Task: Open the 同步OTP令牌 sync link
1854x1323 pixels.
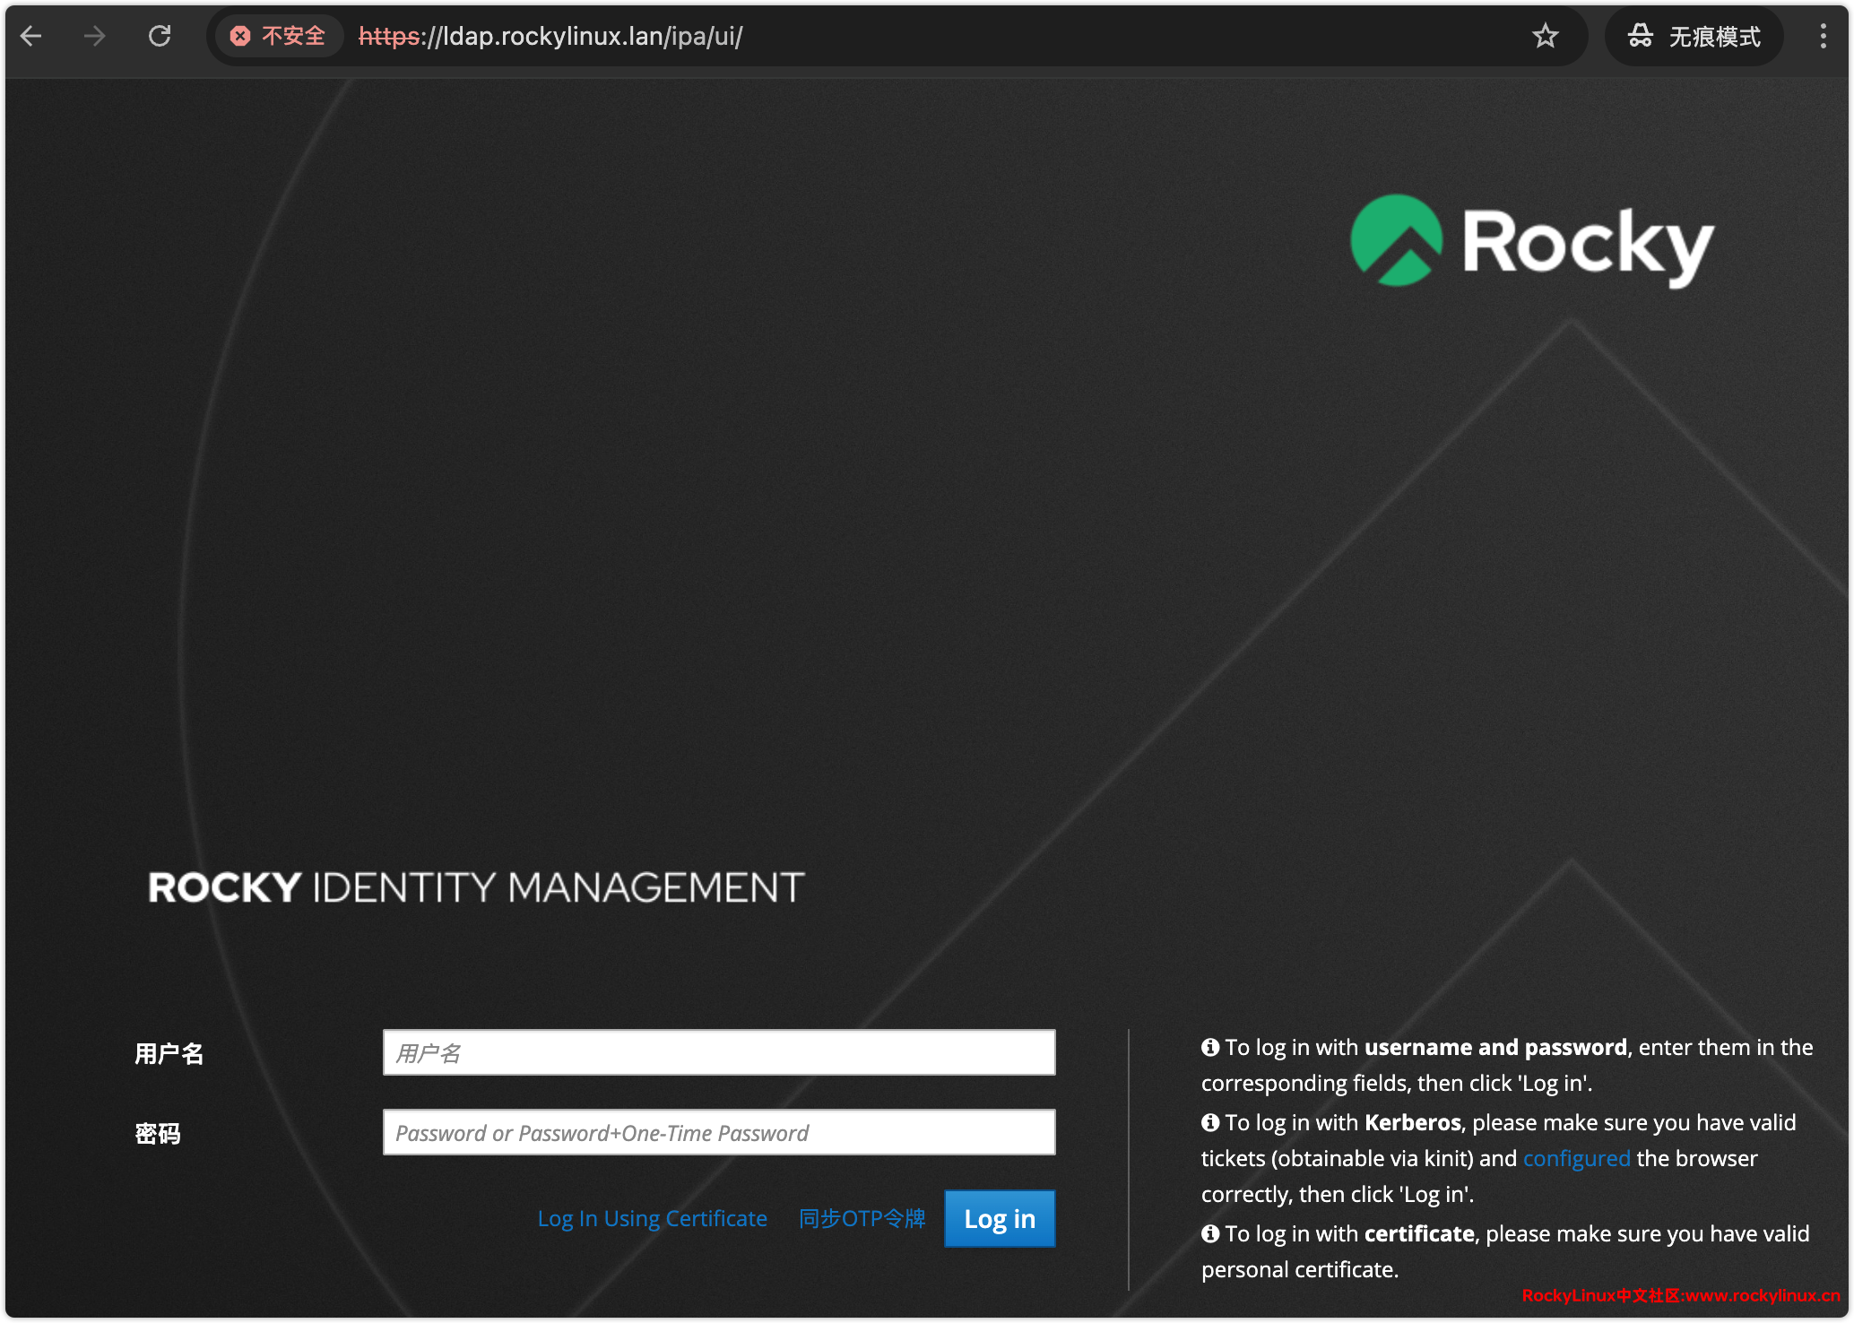Action: pyautogui.click(x=862, y=1219)
